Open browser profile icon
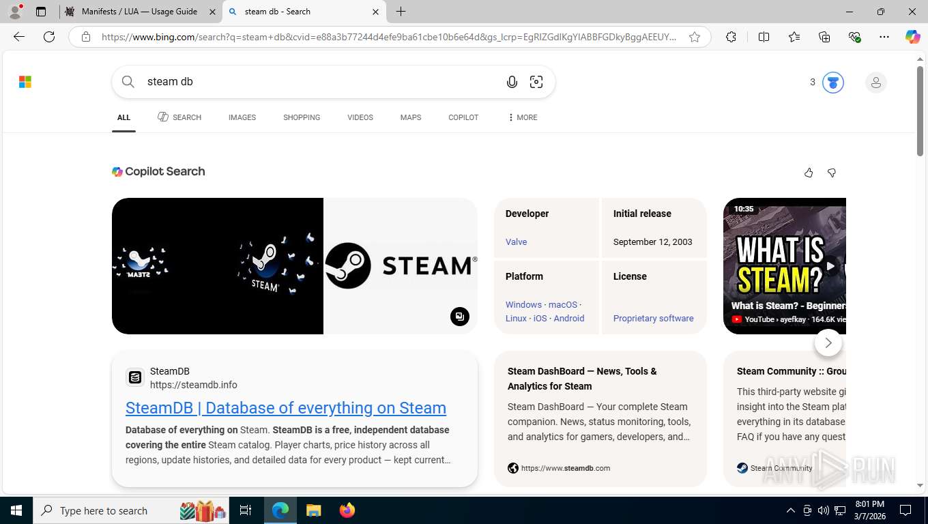Screen dimensions: 928x524 pyautogui.click(x=15, y=11)
